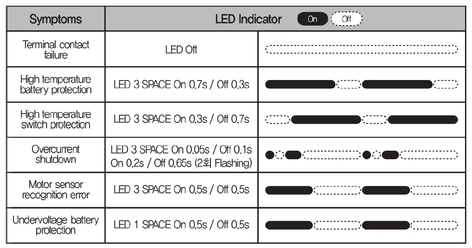
Task: Click the LED Off description text
Action: 181,50
